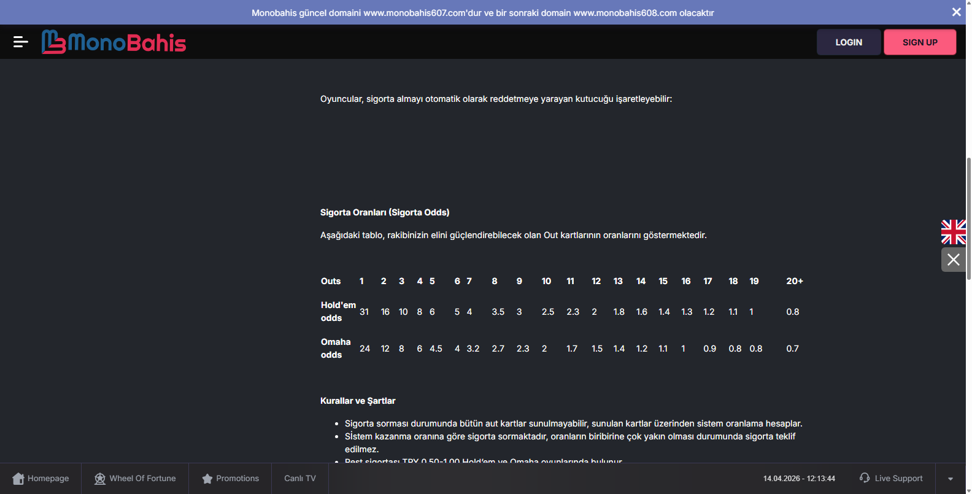Click the Live Support text label

tap(898, 479)
